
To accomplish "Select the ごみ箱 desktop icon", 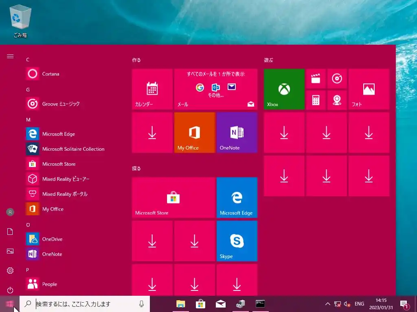I will point(20,22).
